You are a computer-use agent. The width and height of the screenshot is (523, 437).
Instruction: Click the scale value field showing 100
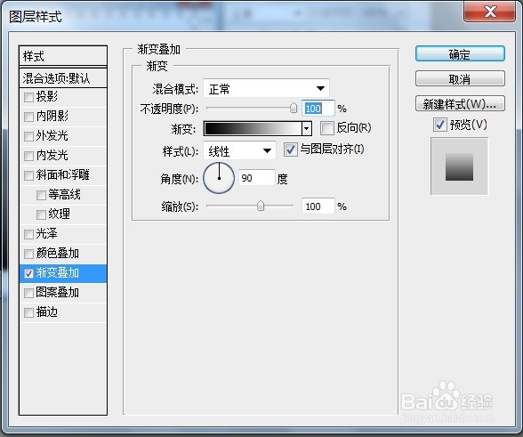click(x=318, y=206)
